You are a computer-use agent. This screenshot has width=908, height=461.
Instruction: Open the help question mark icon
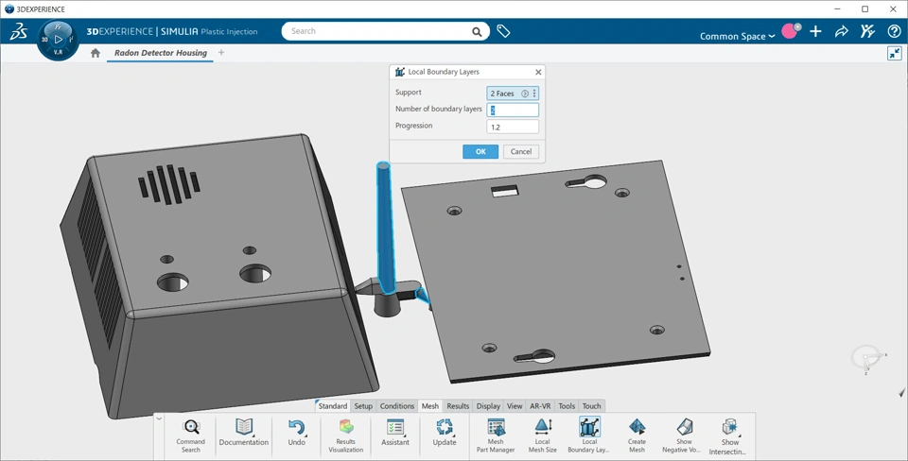894,31
